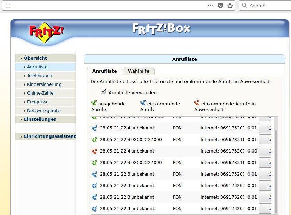Click the Save to Pocket icon
The image size is (291, 215).
tap(220, 6)
